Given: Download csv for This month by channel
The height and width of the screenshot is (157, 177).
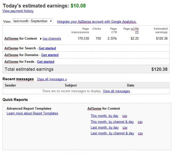Looking at the screenshot, I should (x=140, y=122).
